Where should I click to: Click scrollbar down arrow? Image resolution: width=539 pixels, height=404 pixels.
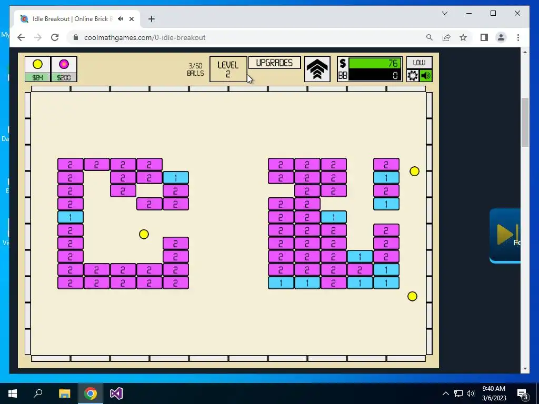pos(525,369)
